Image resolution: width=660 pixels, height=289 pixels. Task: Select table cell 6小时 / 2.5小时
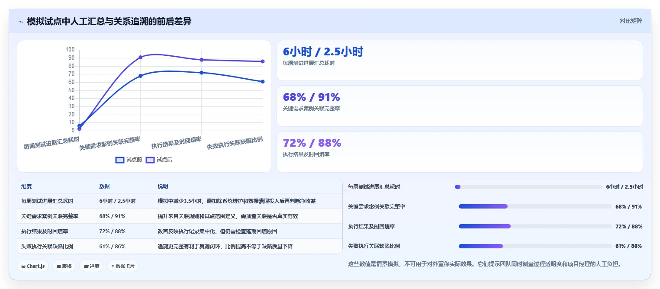(x=117, y=201)
